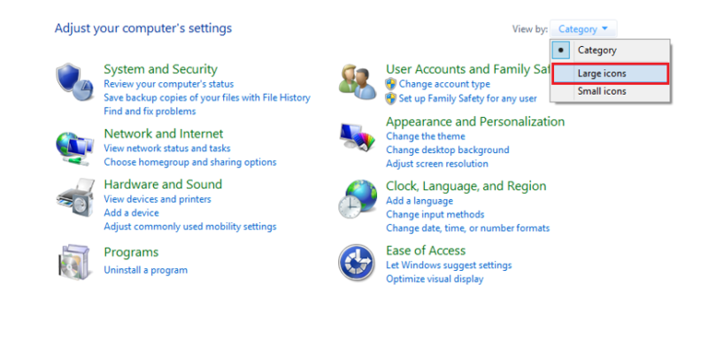Click the Ease of Access icon
This screenshot has height=354, width=708.
[x=358, y=263]
